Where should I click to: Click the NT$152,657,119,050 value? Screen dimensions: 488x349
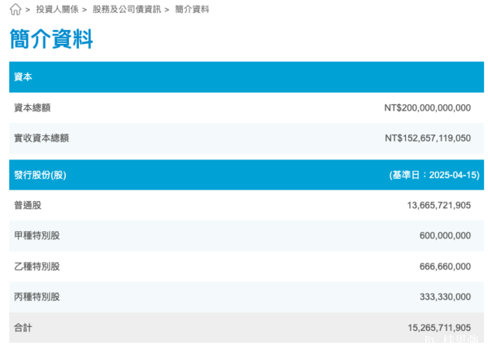[427, 138]
